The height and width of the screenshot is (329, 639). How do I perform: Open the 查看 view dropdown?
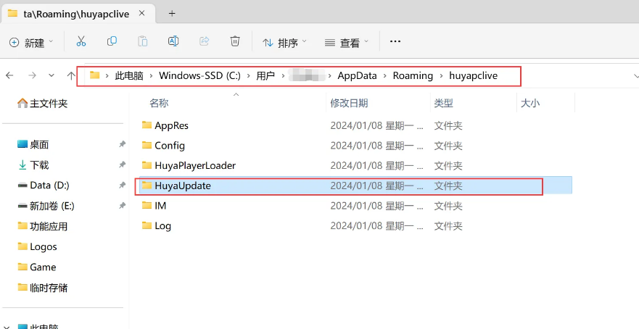(346, 43)
